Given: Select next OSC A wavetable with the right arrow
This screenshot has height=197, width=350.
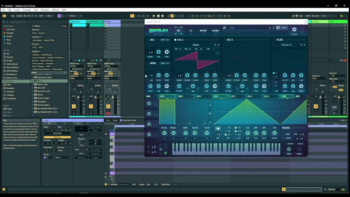Looking at the screenshot, I should [x=218, y=45].
